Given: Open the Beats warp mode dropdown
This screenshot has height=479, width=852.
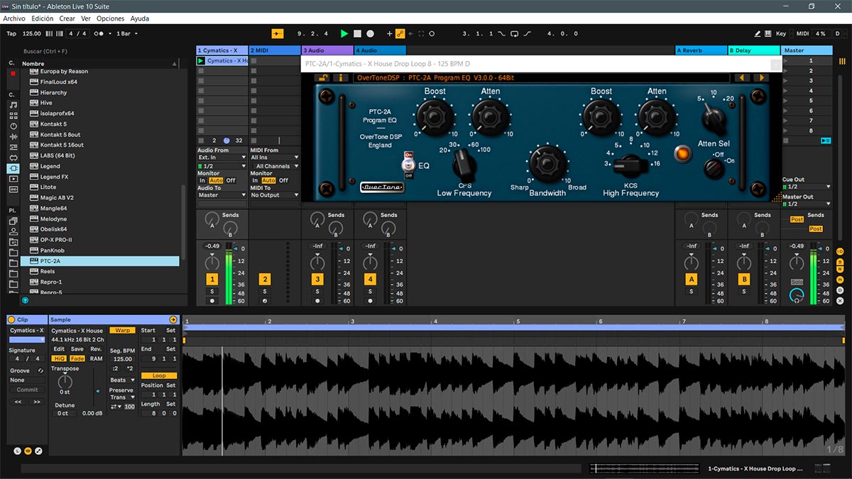Looking at the screenshot, I should [122, 380].
